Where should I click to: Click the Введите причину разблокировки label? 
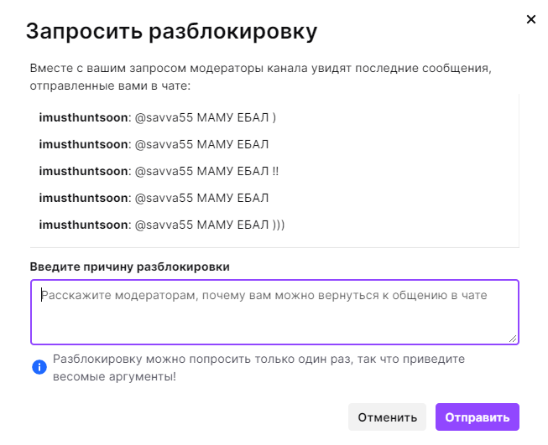[129, 266]
